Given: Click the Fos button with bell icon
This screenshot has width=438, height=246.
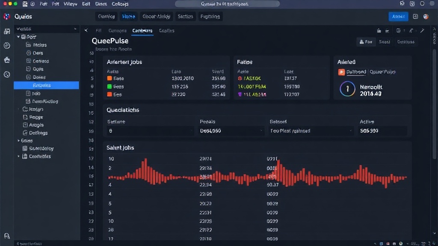Looking at the screenshot, I should 366,42.
